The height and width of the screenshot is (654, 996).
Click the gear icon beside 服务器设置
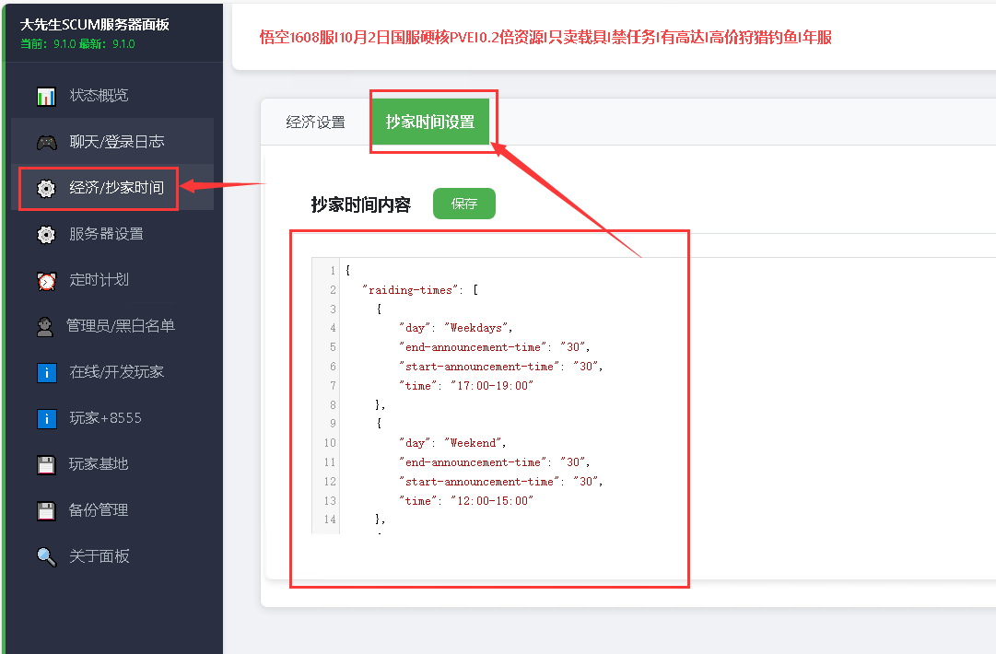[46, 234]
